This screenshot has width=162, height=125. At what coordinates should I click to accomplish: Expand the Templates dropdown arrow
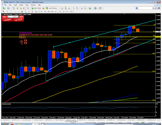click(x=102, y=8)
